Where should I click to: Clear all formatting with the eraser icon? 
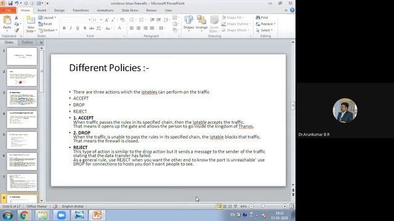pyautogui.click(x=122, y=20)
